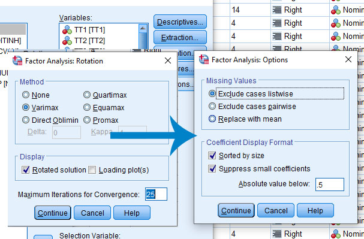Click the Delta input field

pos(67,132)
